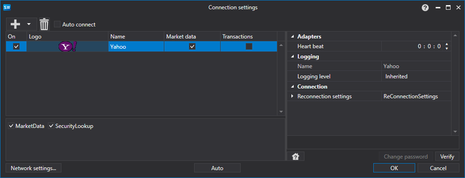
Task: Click the Auto button
Action: click(x=217, y=168)
